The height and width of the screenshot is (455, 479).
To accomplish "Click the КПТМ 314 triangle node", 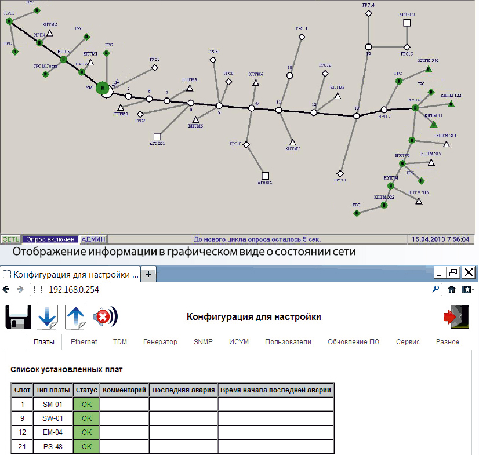I will 447,144.
